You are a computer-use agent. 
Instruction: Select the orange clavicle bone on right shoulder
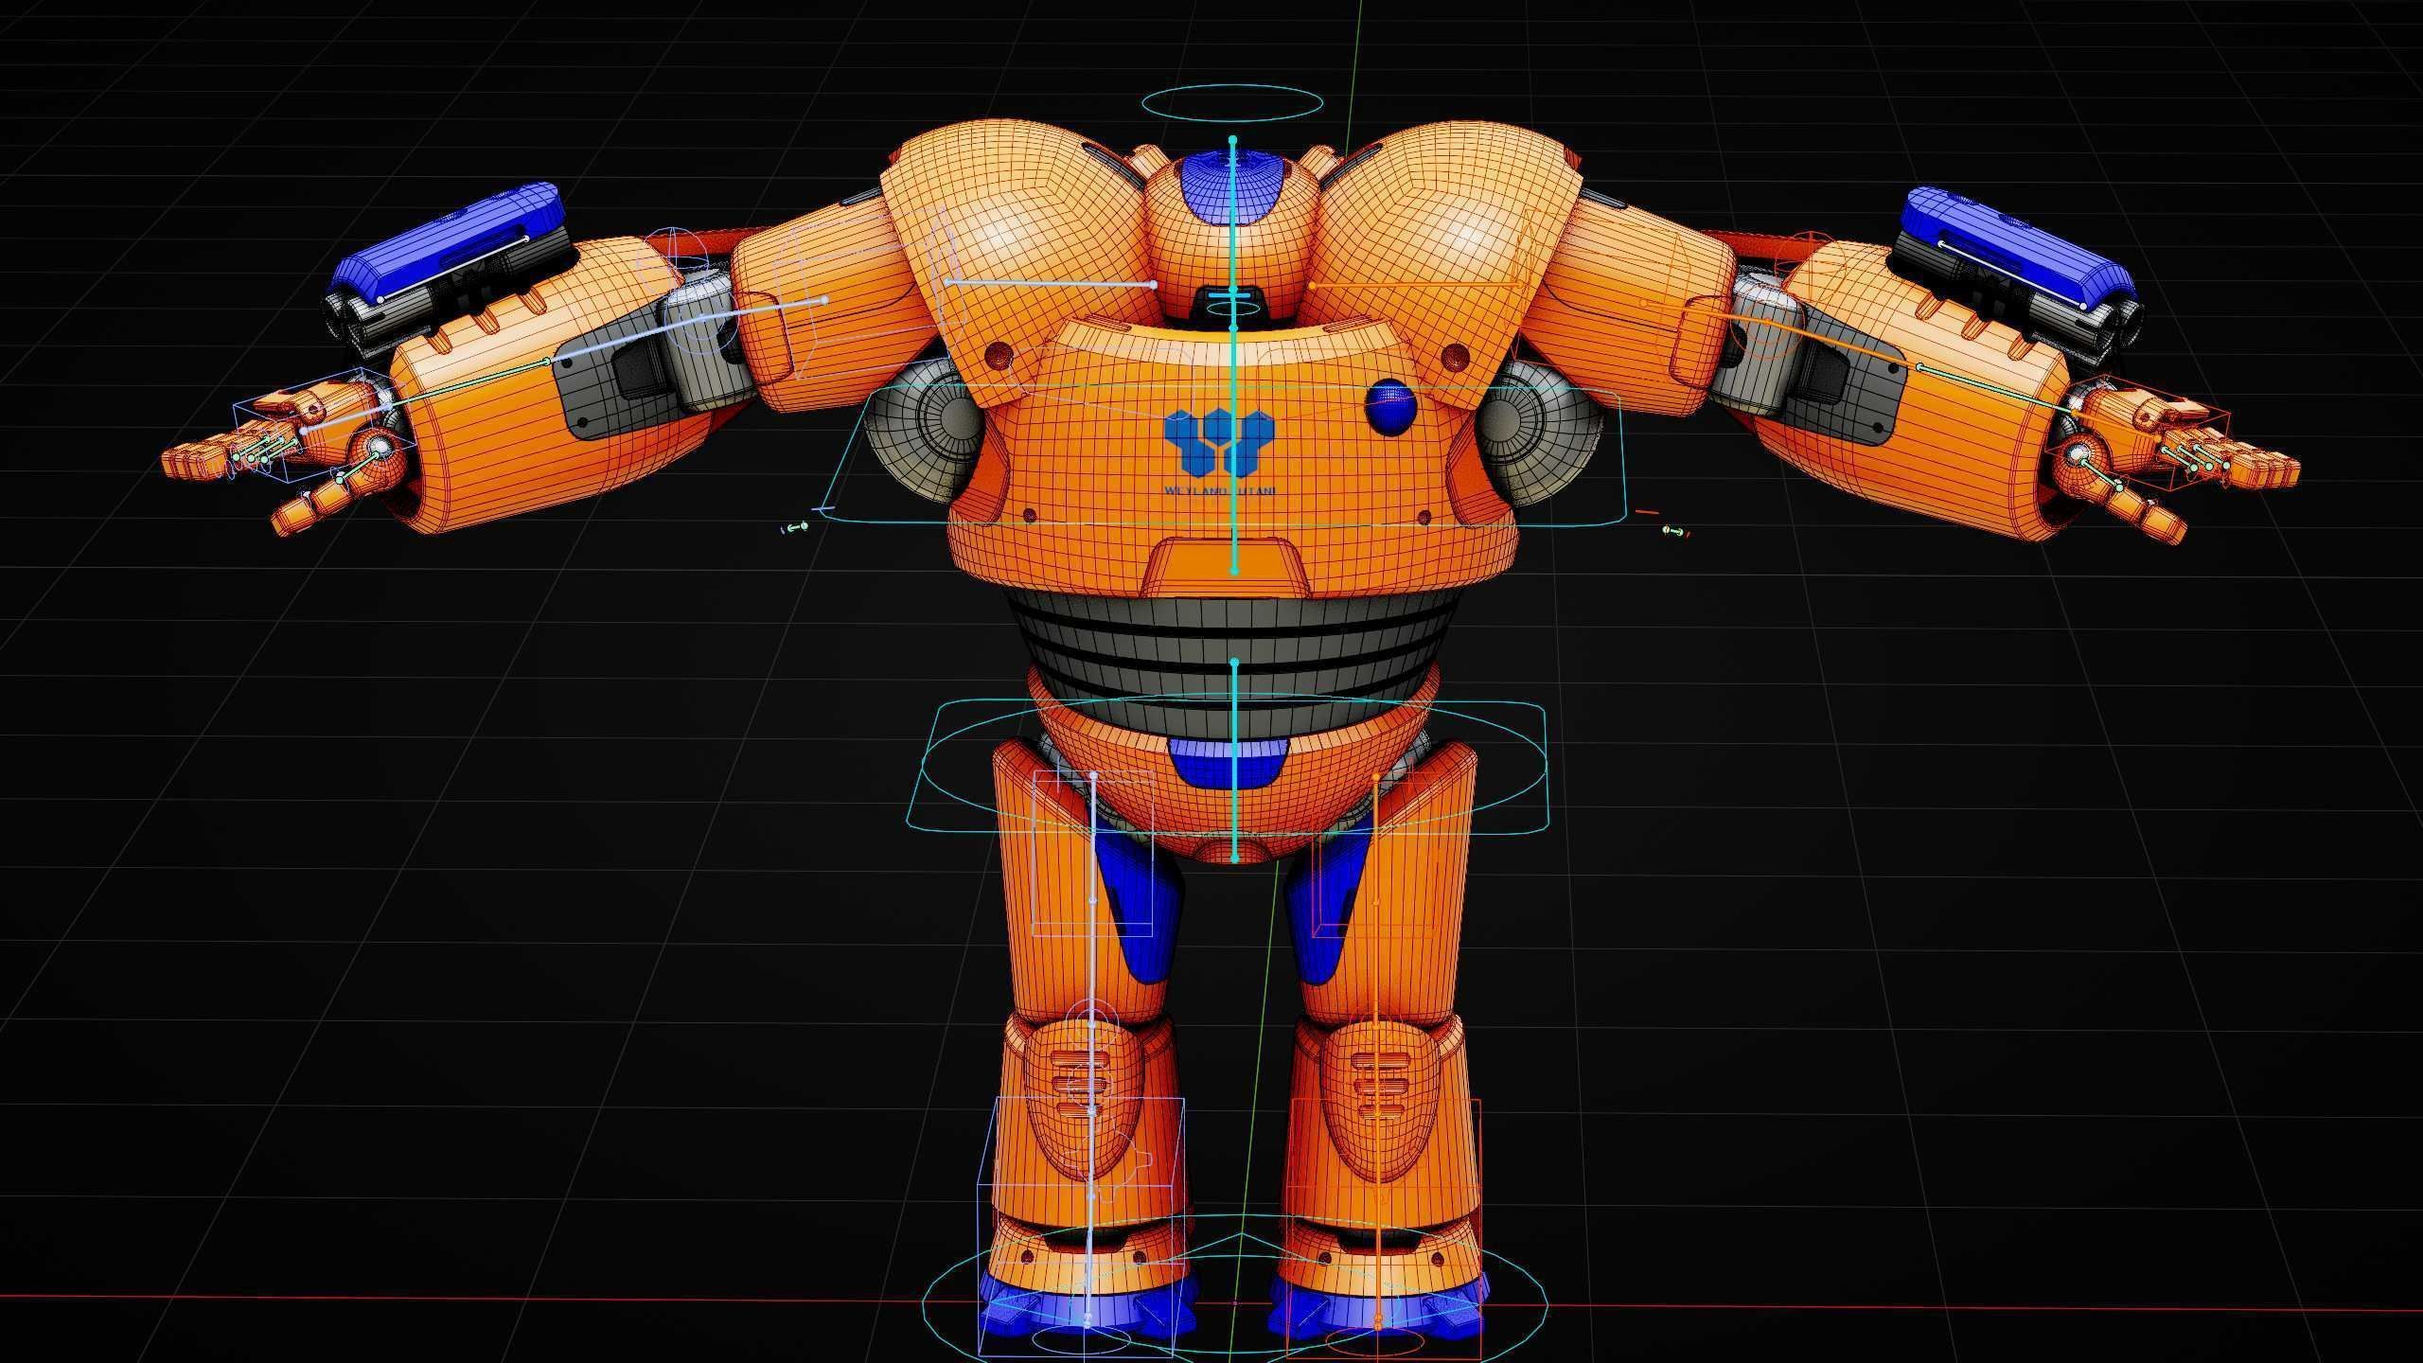(1417, 283)
